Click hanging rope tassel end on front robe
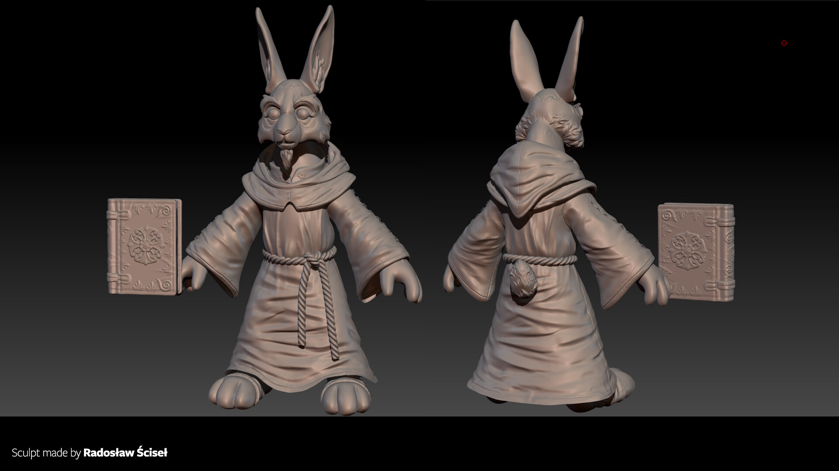Screen dimensions: 839x471 335,352
